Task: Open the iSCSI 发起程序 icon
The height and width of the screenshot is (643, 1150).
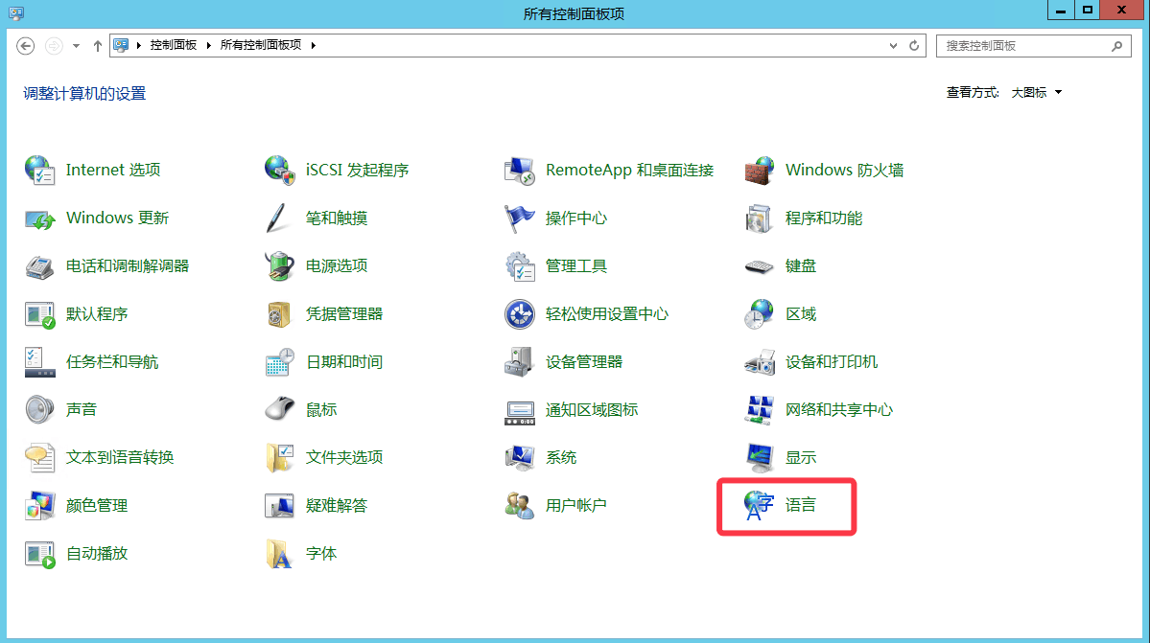Action: point(279,170)
